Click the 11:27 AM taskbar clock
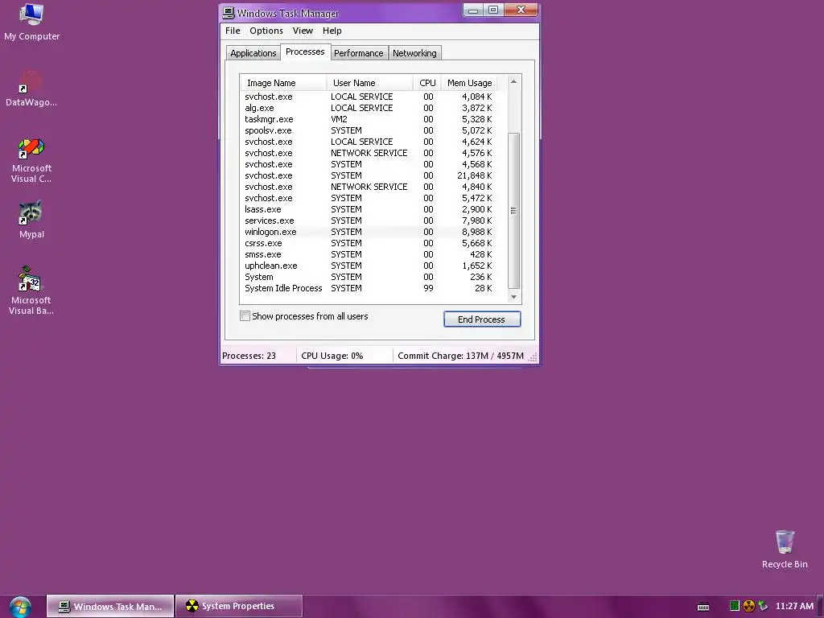 point(794,606)
